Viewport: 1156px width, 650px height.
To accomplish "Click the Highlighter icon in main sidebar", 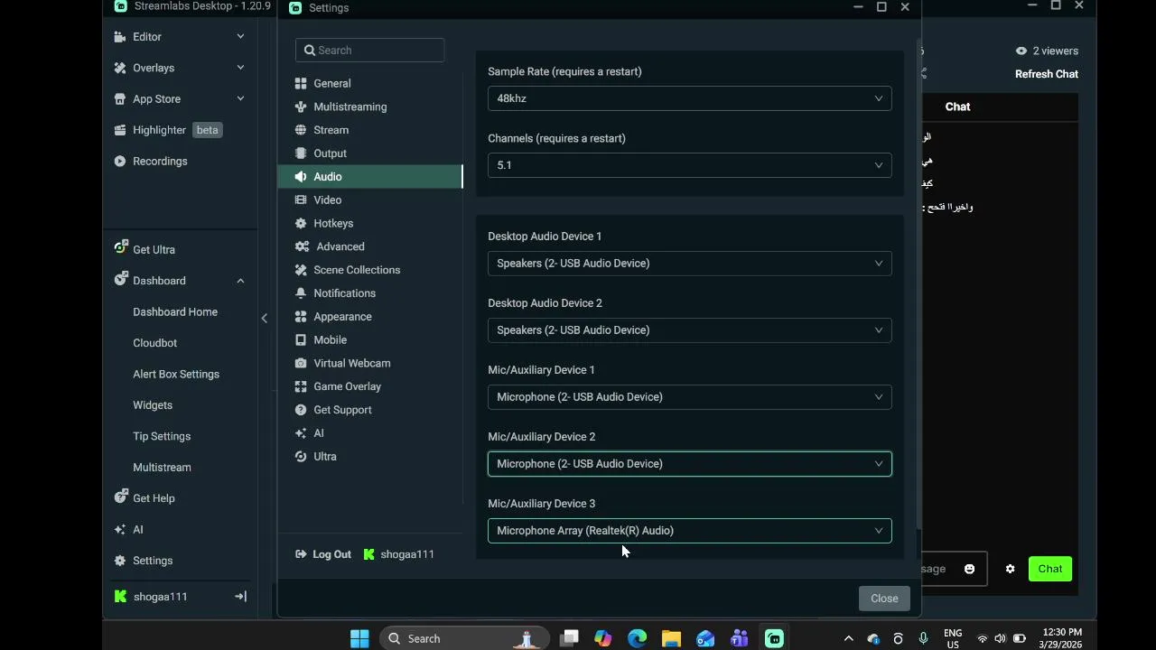I will [x=120, y=130].
